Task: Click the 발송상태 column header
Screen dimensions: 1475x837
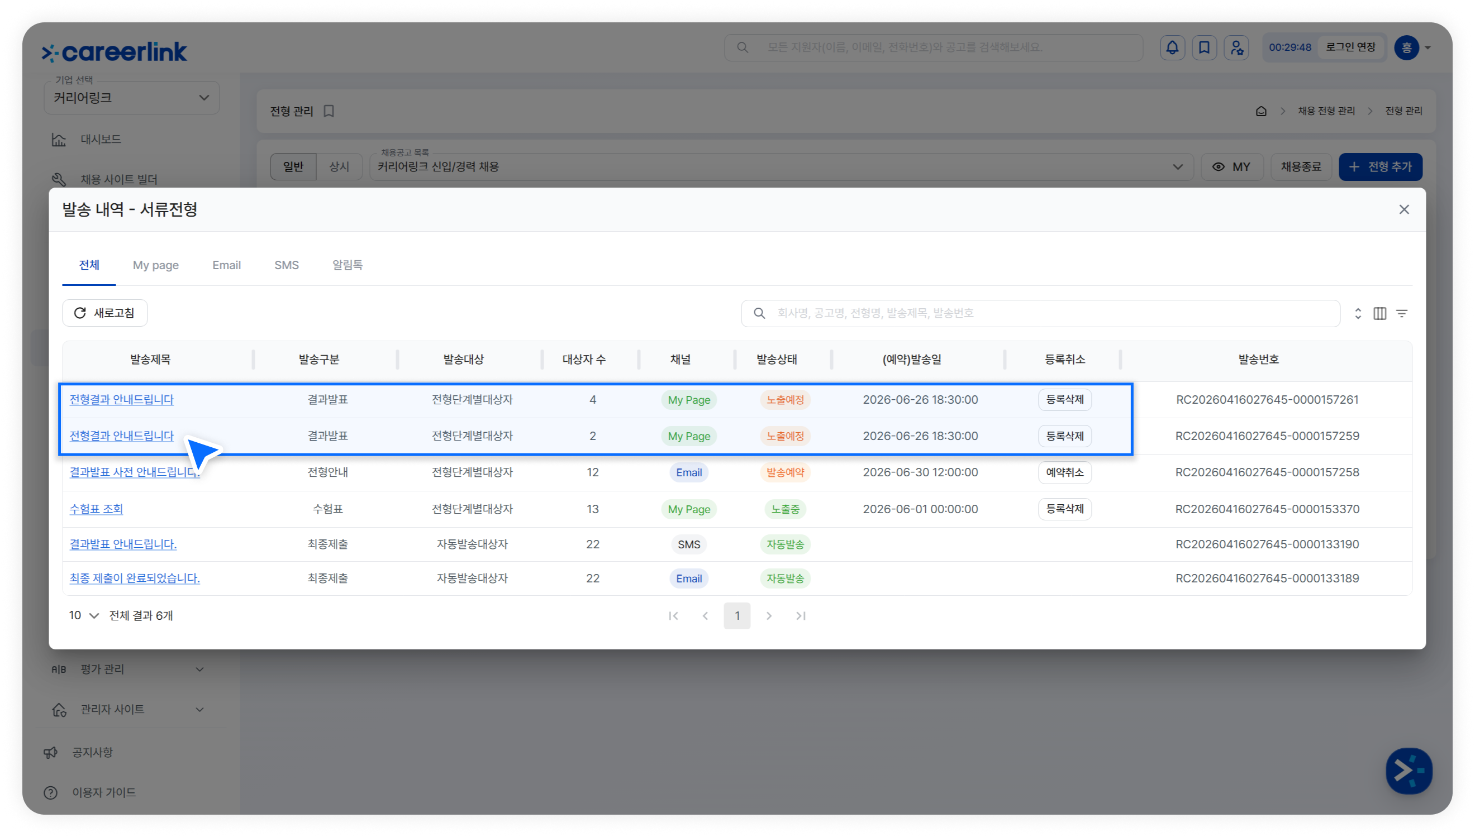Action: pyautogui.click(x=776, y=360)
